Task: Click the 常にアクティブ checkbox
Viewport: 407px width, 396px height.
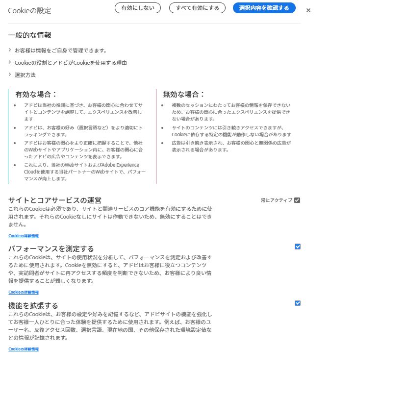Action: [x=297, y=200]
